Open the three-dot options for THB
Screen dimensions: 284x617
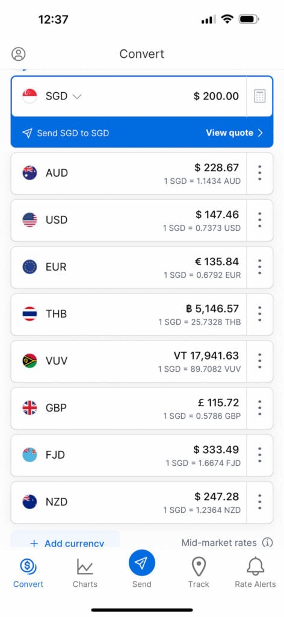[260, 314]
